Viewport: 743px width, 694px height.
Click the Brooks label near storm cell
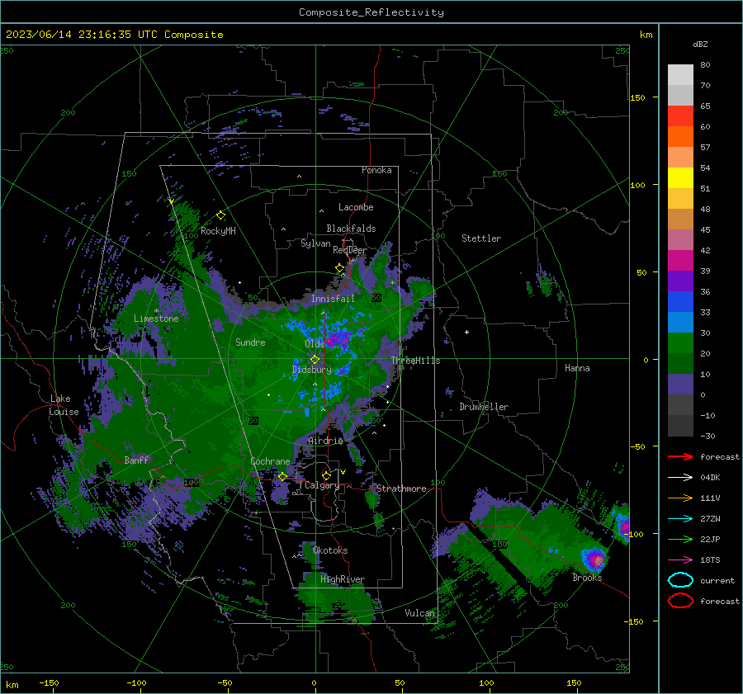(587, 578)
